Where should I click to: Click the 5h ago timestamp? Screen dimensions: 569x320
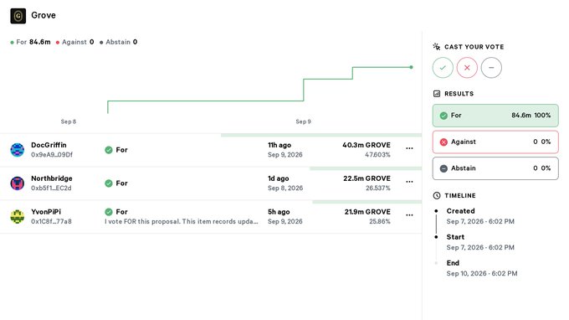click(x=279, y=212)
